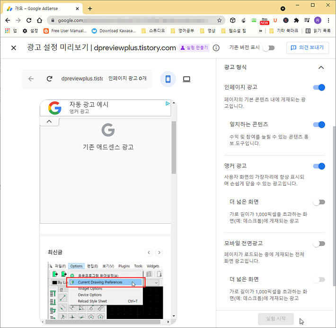This screenshot has height=328, width=336.
Task: Open the 스튜디오 bookmark folder
Action: tap(153, 31)
